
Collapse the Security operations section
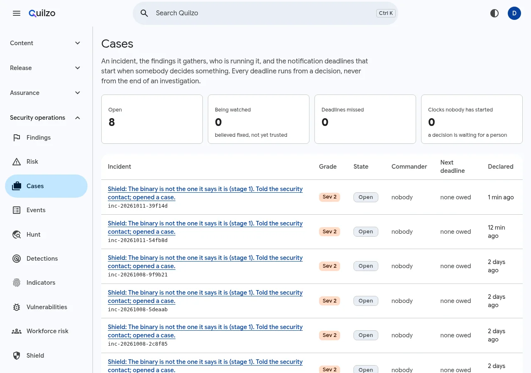click(46, 118)
